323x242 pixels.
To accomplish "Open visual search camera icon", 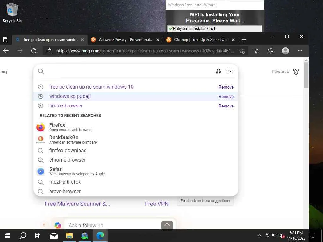I will click(230, 72).
